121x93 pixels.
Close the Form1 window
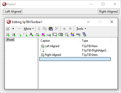coord(115,4)
